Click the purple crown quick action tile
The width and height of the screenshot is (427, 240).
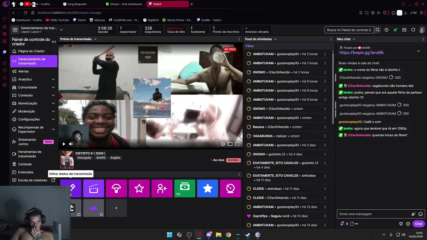93,208
